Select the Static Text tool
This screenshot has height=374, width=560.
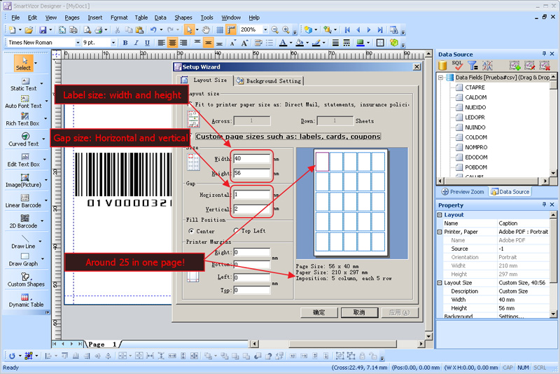pos(24,85)
